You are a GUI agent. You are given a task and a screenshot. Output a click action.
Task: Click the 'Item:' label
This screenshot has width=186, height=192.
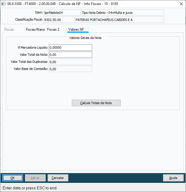(39, 12)
